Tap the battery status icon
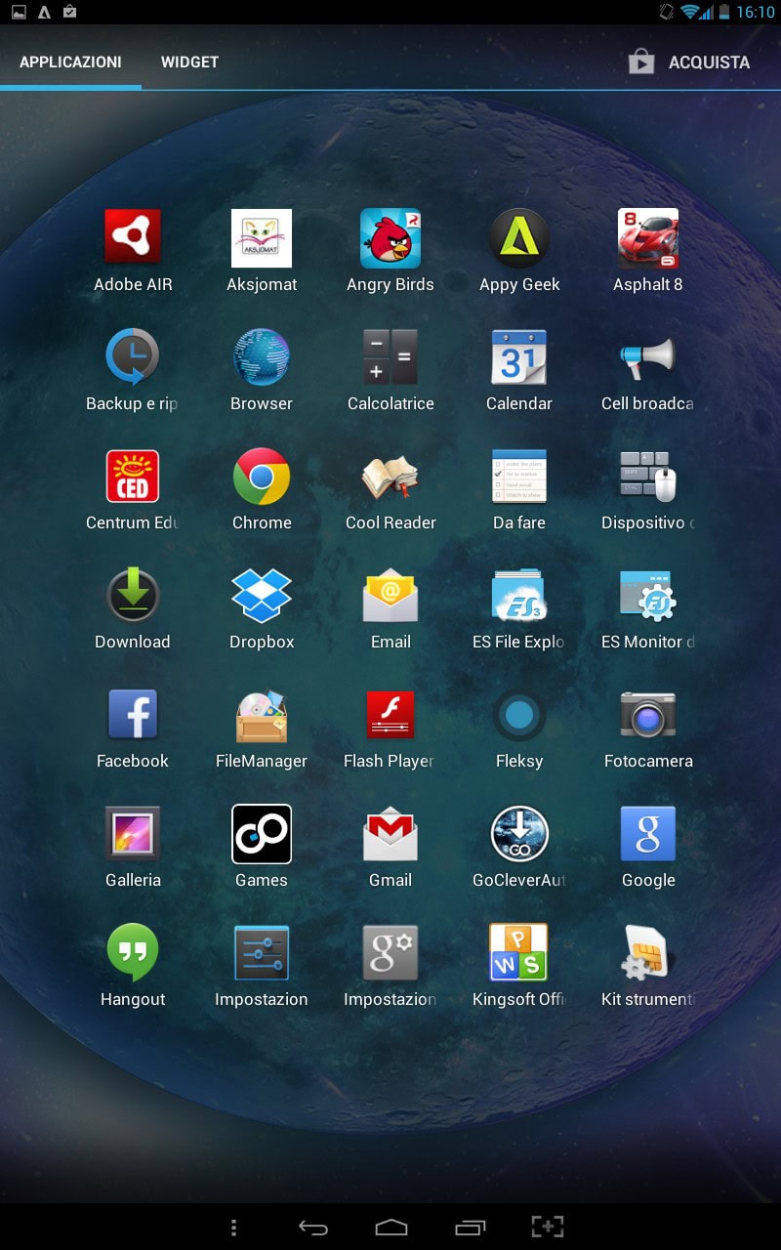Viewport: 781px width, 1250px height. (x=724, y=12)
